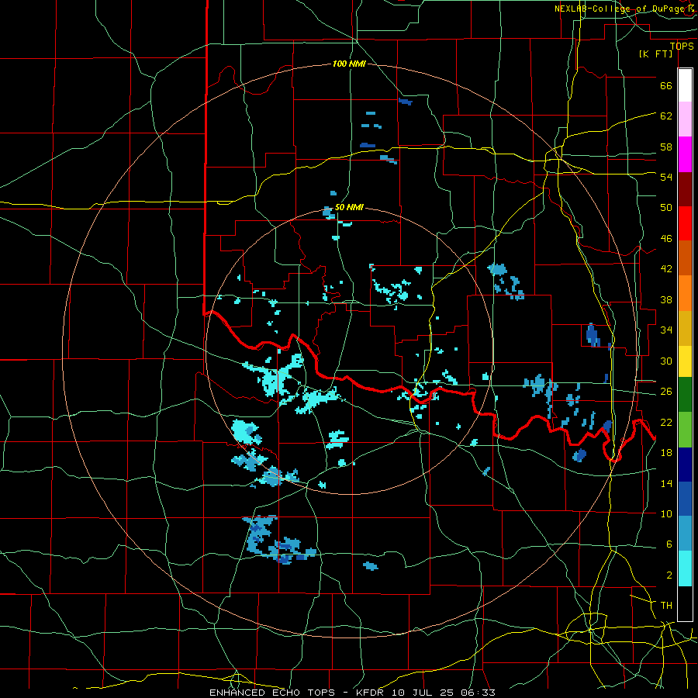Viewport: 698px width, 698px height.
Task: Choose the light orange legend color band
Action: (685, 293)
